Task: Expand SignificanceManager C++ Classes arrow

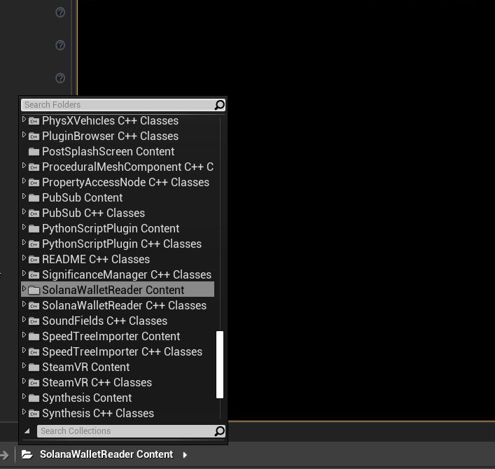Action: pyautogui.click(x=24, y=273)
